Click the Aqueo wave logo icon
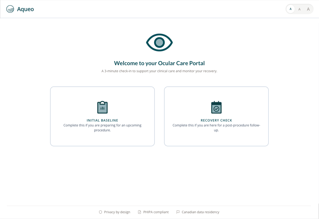319x219 pixels. click(x=10, y=9)
